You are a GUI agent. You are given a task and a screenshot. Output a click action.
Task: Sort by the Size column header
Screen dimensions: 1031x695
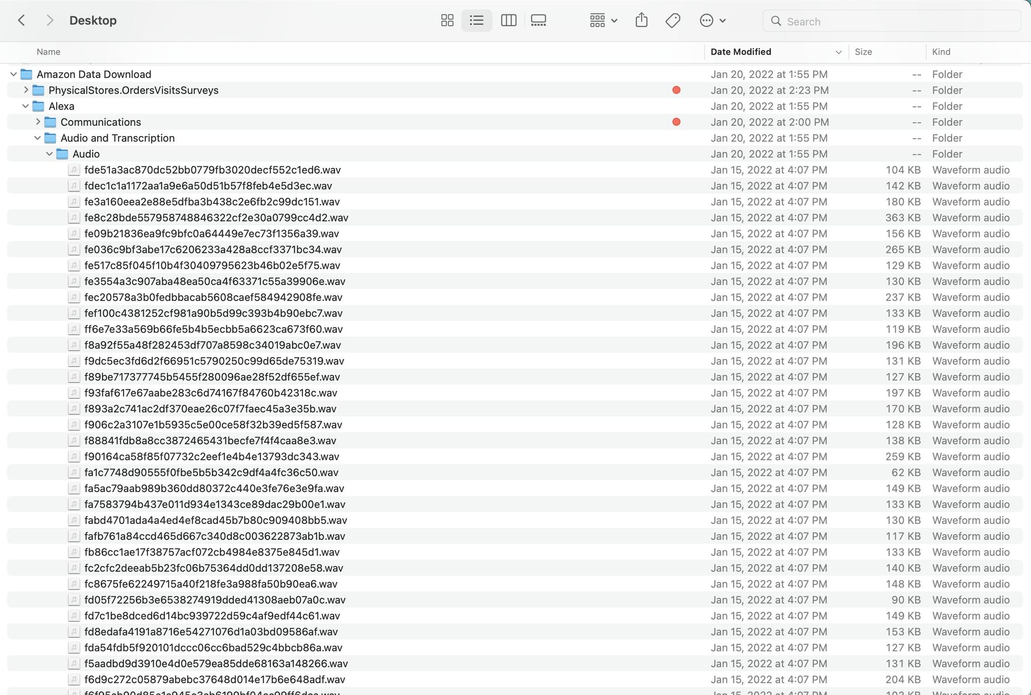[x=863, y=52]
